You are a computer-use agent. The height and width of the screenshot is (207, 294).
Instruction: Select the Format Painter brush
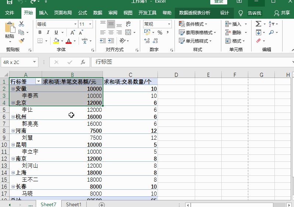[x=21, y=40]
